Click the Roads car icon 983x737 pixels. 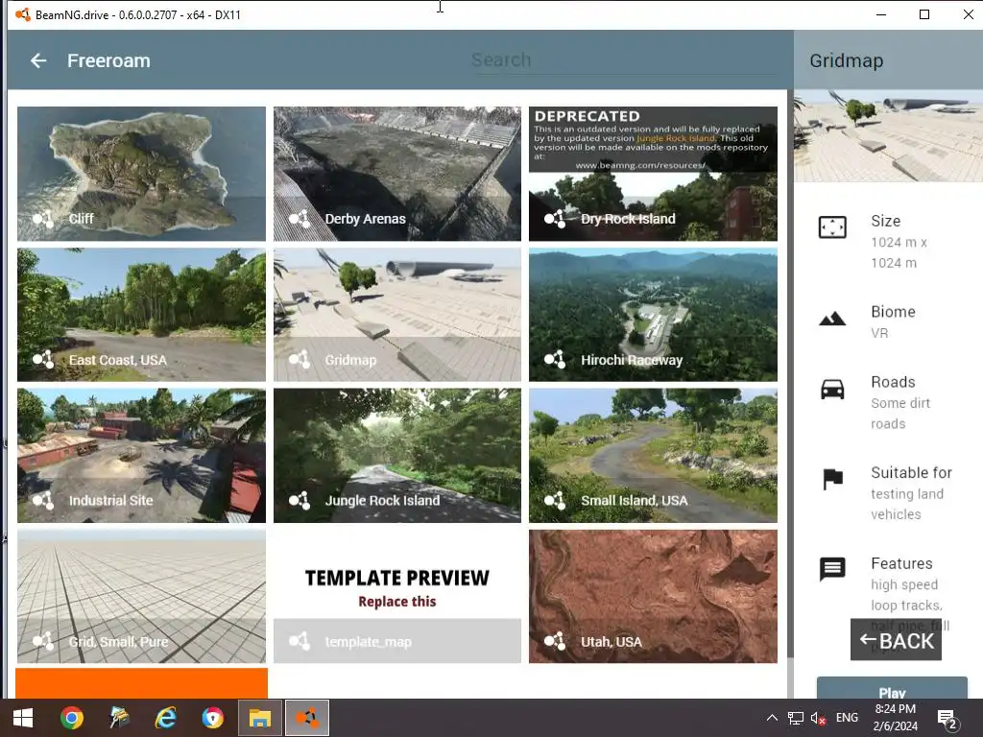(x=832, y=390)
